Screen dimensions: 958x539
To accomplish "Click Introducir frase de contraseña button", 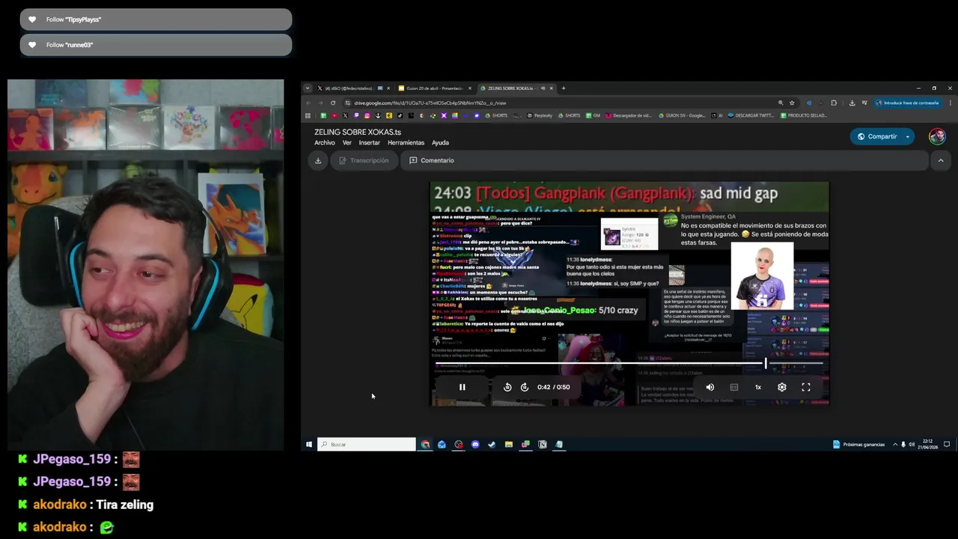I will coord(907,103).
